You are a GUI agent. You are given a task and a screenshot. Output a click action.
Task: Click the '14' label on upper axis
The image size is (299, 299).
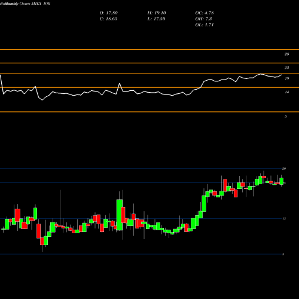pos(286,92)
